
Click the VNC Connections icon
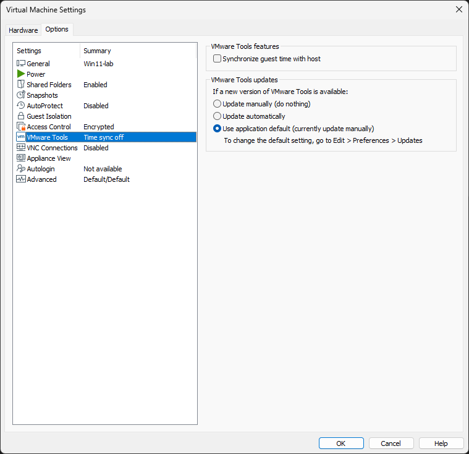[20, 147]
